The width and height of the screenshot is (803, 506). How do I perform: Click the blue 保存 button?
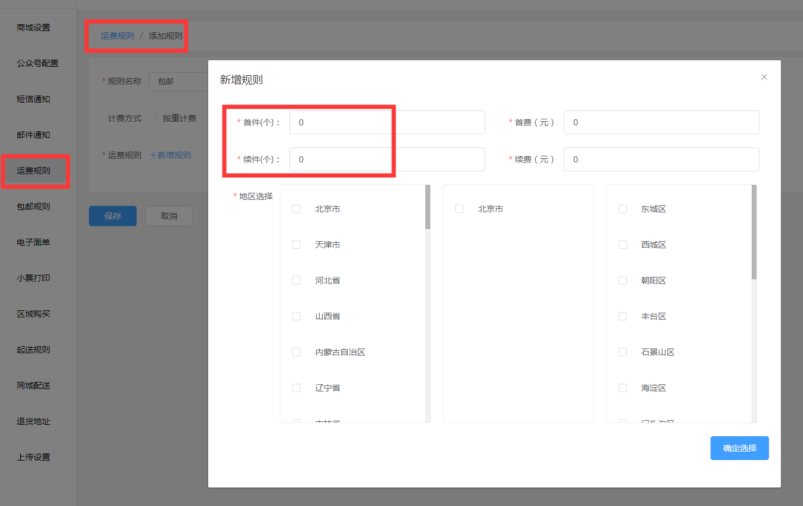(x=113, y=216)
